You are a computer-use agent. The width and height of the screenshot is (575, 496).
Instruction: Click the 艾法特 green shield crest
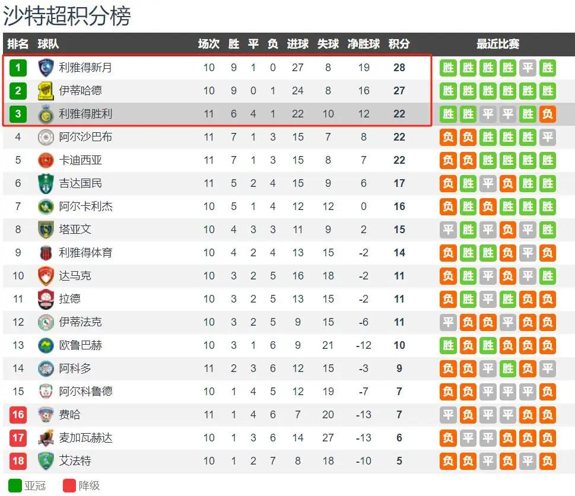pos(46,461)
